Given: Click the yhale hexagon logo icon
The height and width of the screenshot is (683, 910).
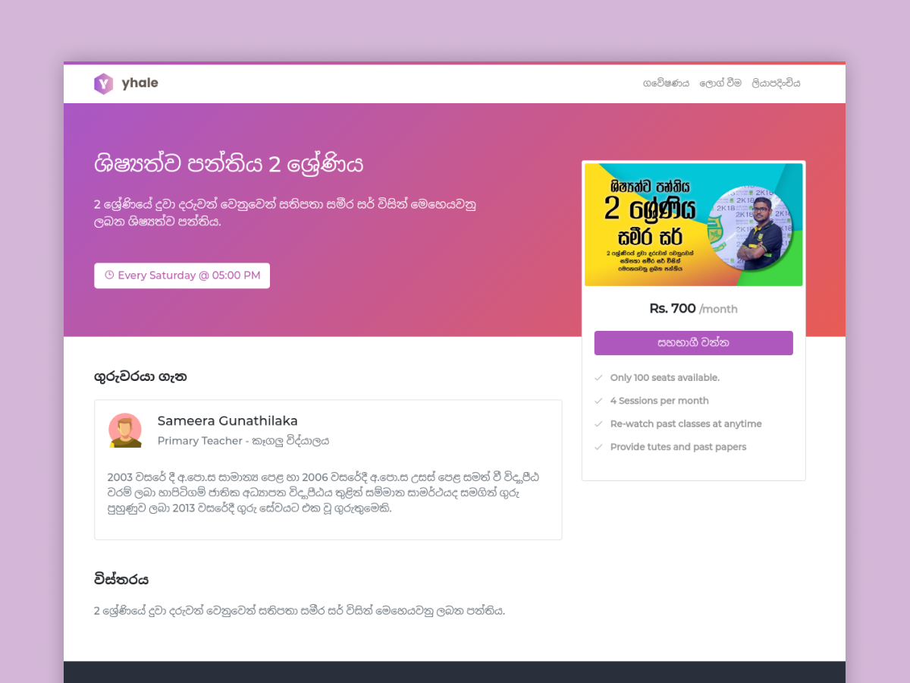Looking at the screenshot, I should click(x=103, y=83).
